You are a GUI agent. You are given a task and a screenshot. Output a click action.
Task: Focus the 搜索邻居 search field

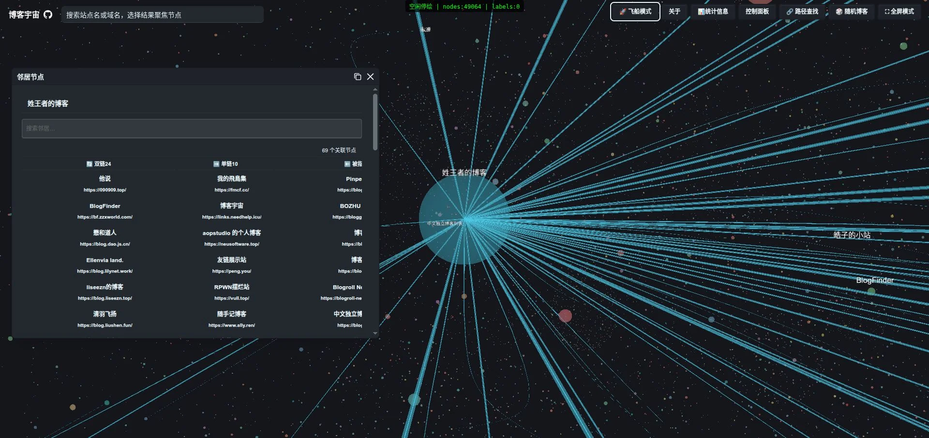tap(192, 129)
